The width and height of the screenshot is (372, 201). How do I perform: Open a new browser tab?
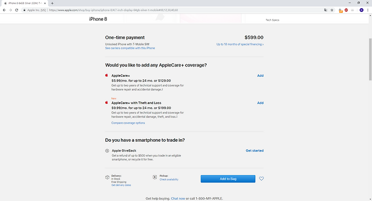tap(52, 3)
